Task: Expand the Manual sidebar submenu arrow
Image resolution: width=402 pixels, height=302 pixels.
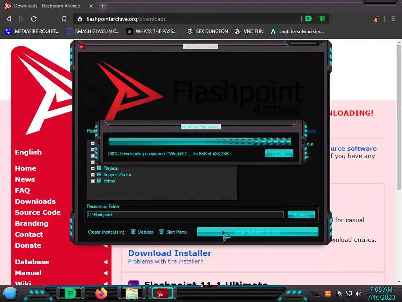Action: pos(105,273)
